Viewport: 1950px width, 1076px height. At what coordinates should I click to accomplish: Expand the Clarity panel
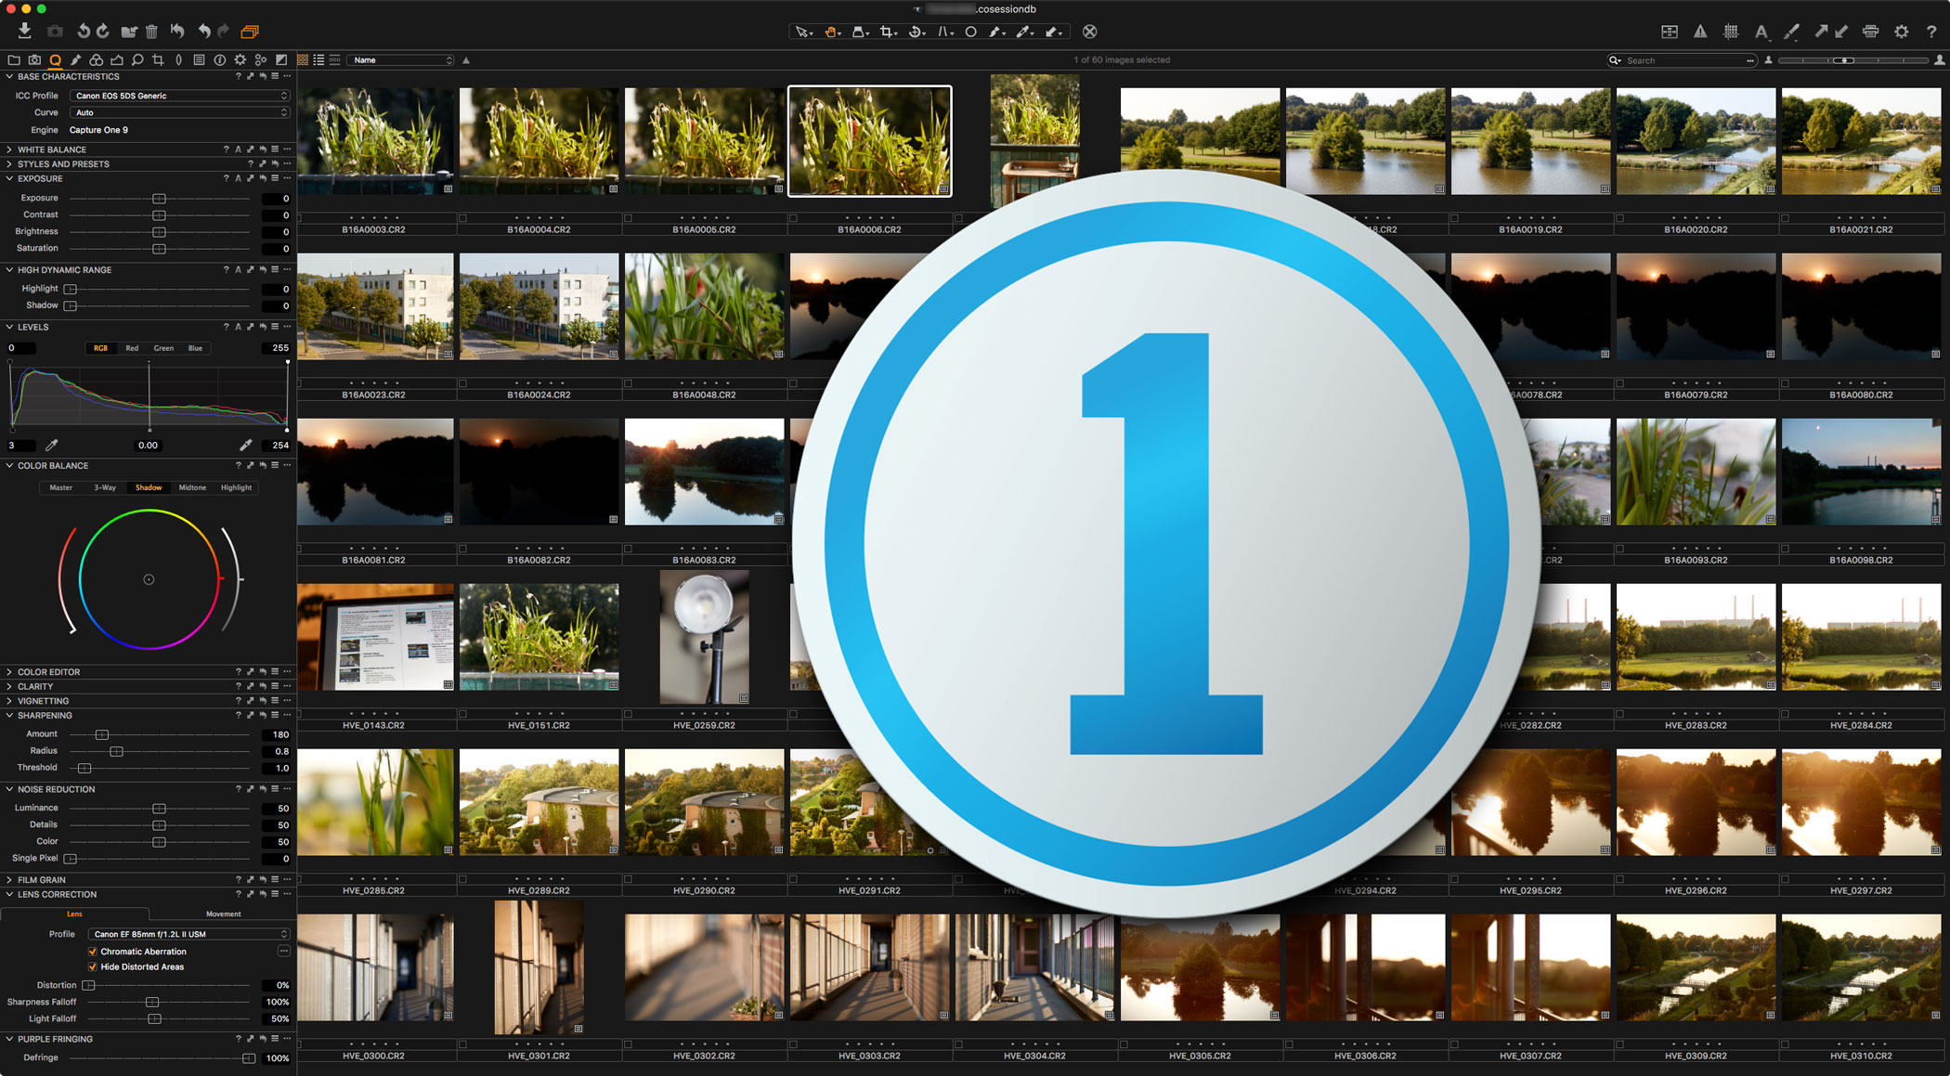(9, 687)
